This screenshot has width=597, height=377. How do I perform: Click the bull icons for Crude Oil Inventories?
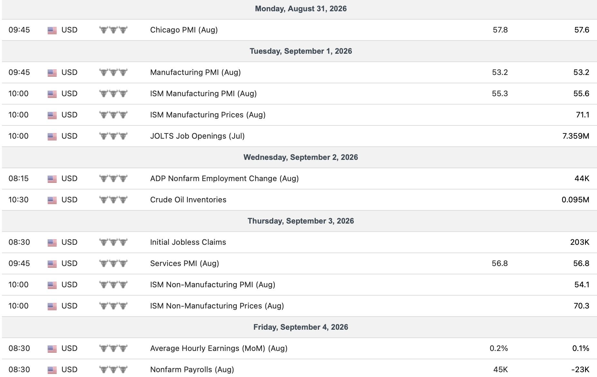[x=113, y=200]
